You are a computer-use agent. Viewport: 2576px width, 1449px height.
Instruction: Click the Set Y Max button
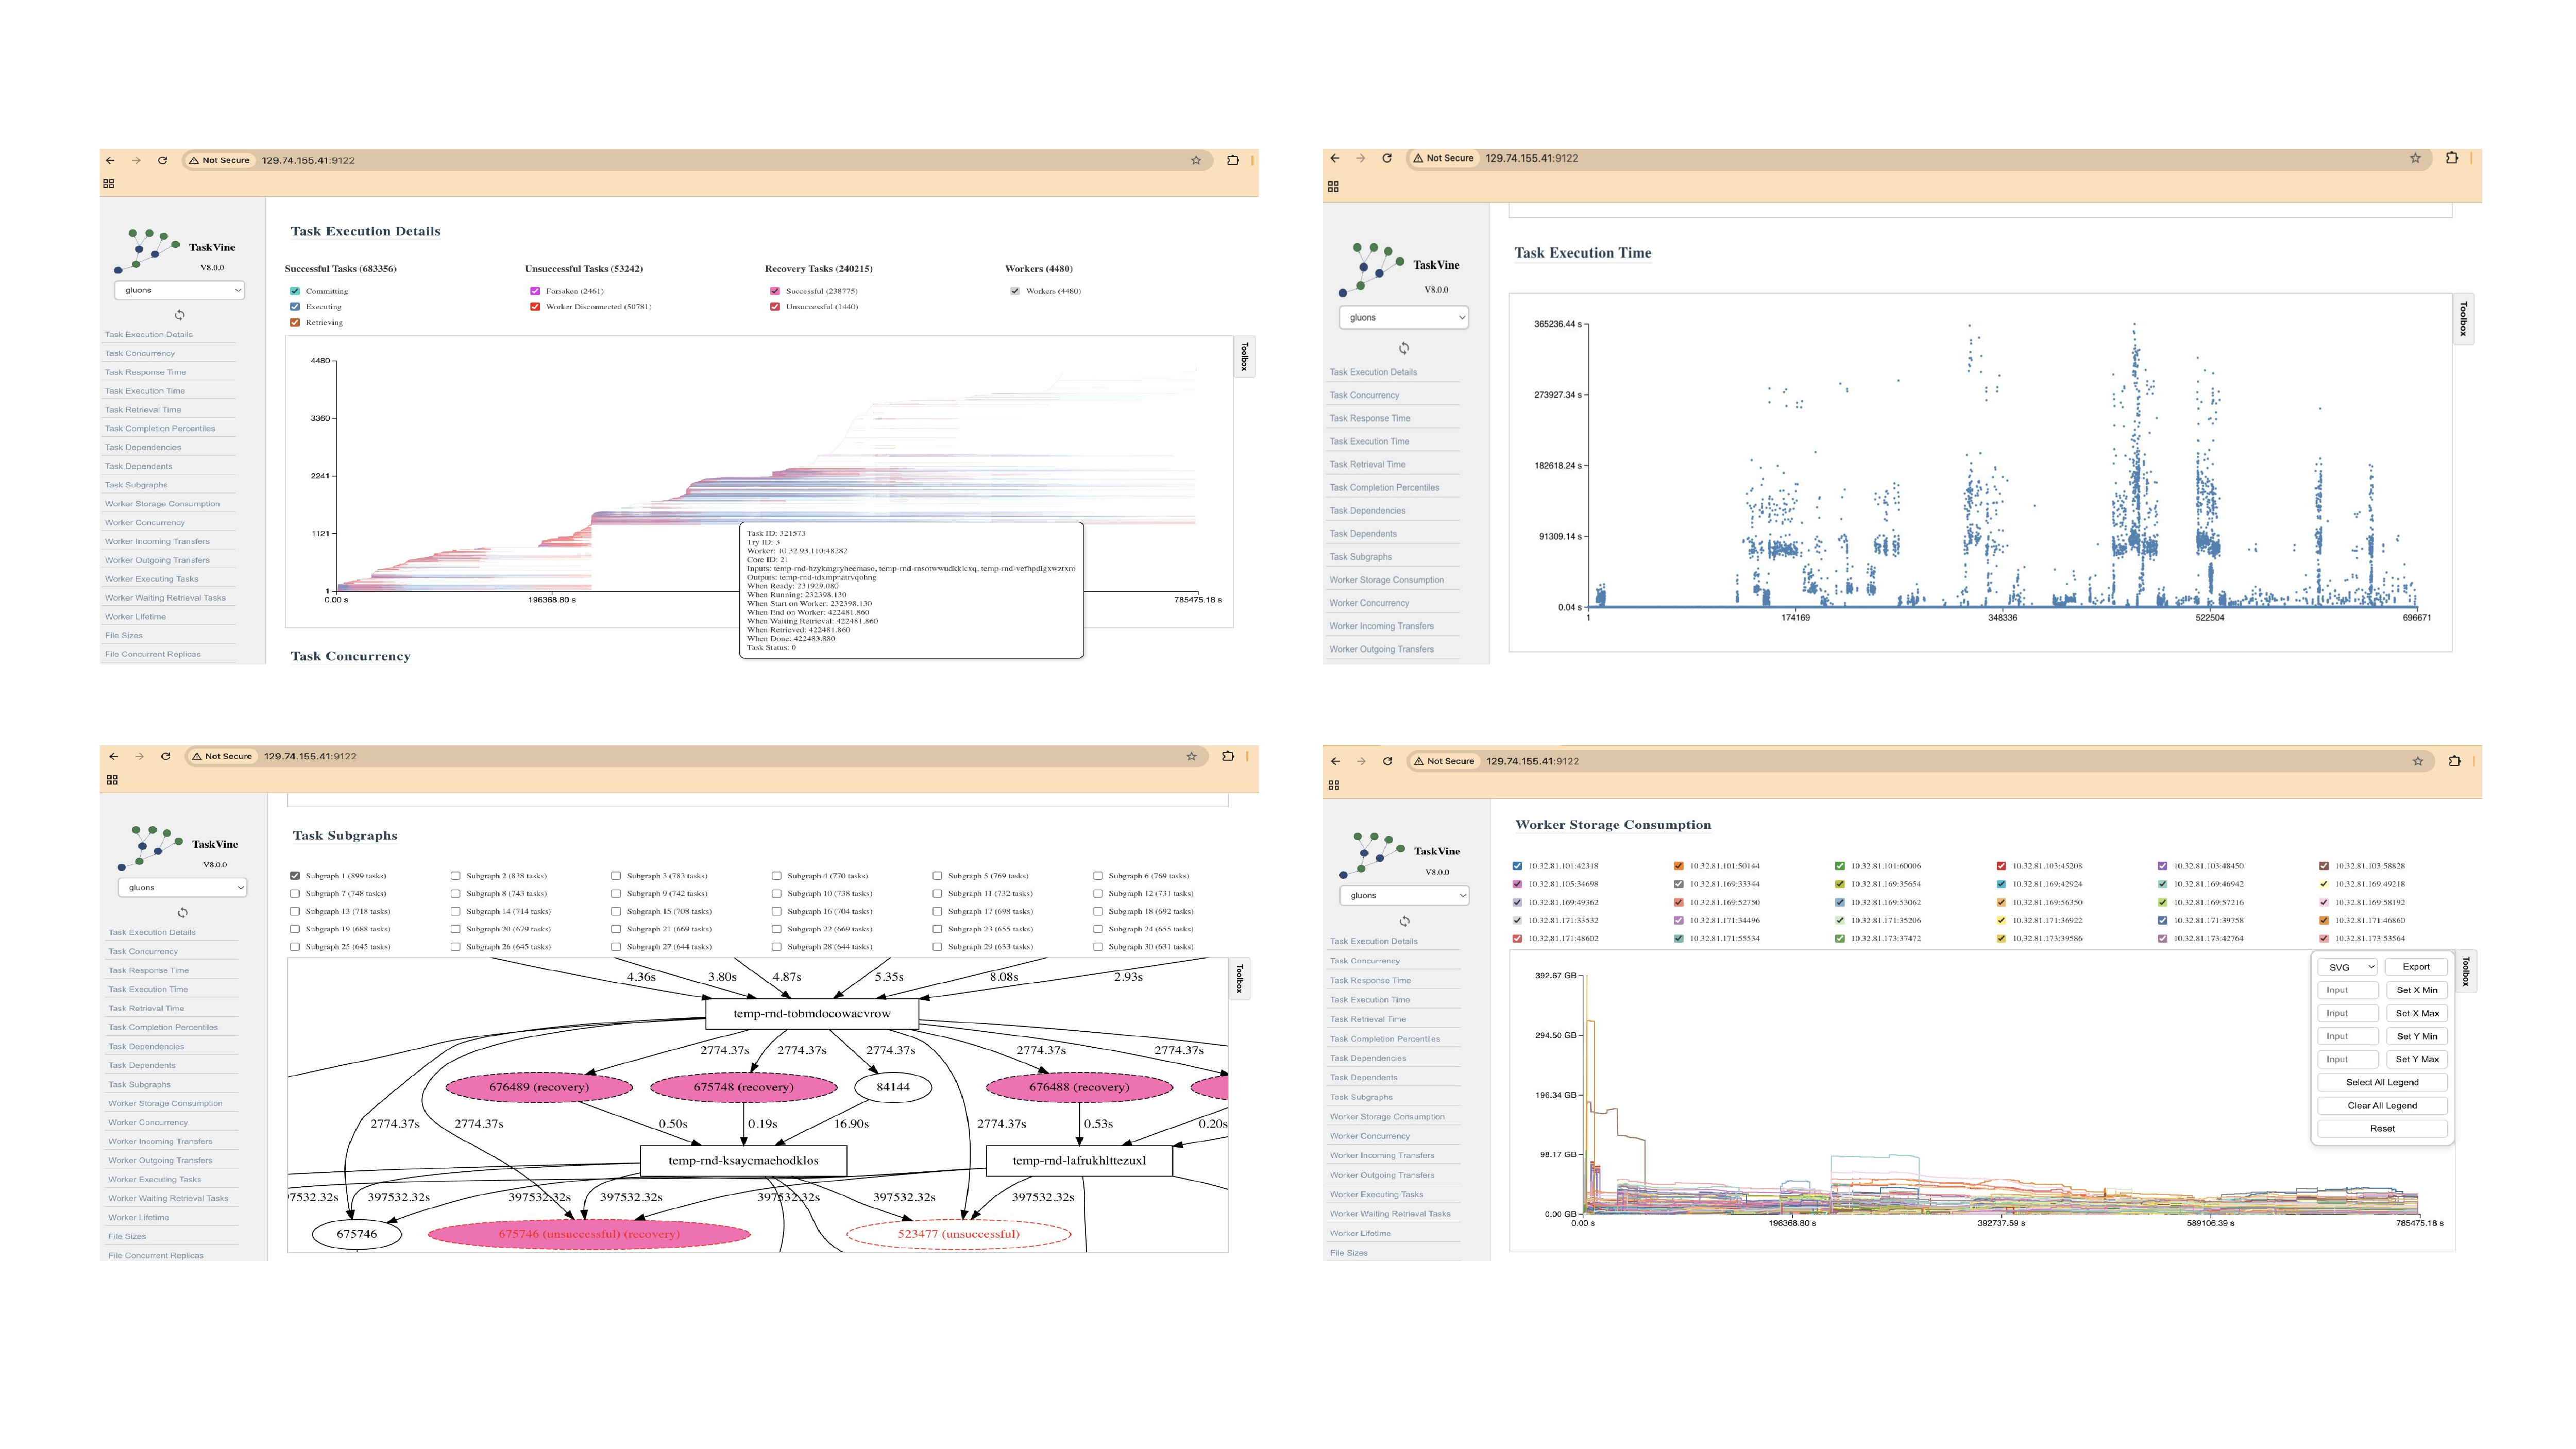click(2416, 1059)
